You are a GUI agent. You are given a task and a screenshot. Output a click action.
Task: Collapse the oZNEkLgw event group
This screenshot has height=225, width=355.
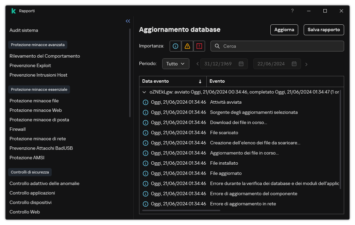click(x=144, y=92)
